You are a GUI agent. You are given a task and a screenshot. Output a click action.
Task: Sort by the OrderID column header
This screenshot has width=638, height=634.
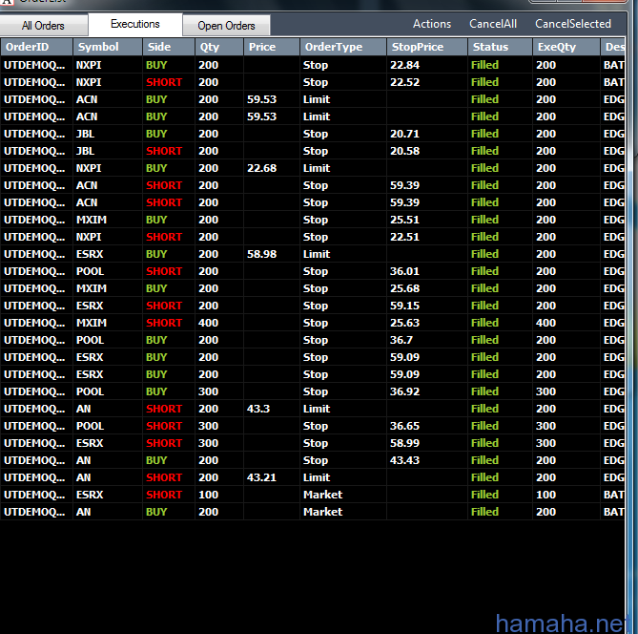[36, 47]
